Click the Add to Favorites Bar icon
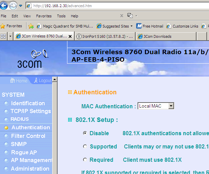 [31, 26]
